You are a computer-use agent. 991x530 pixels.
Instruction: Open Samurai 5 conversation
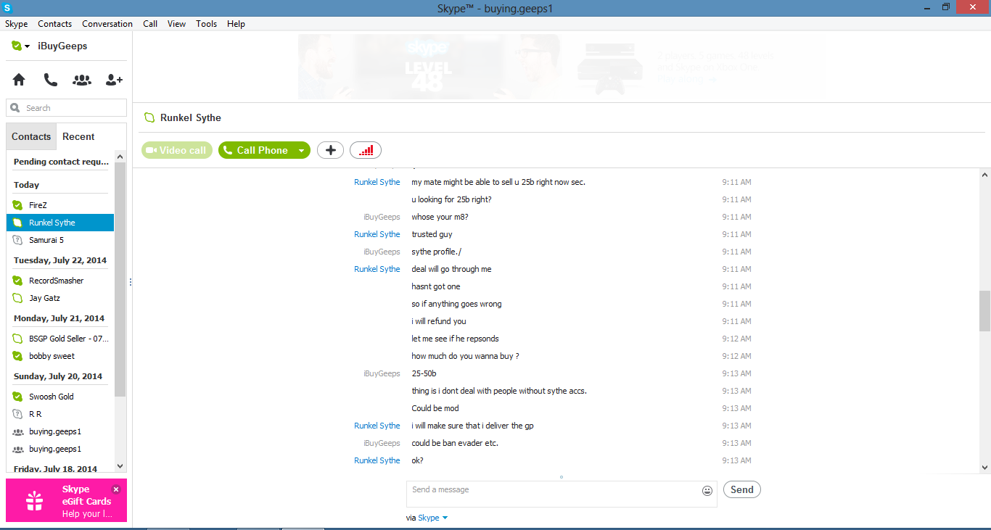(60, 240)
